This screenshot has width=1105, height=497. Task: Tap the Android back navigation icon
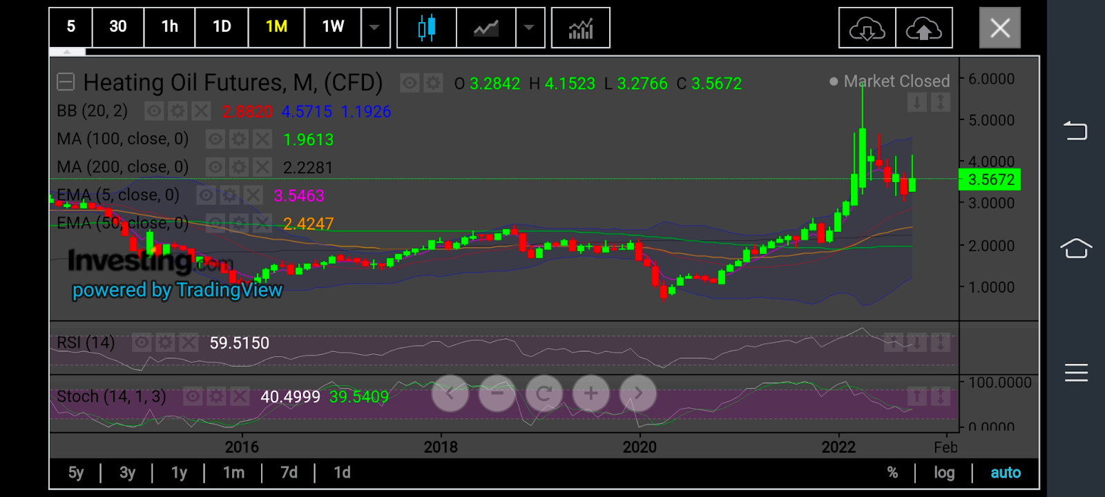(x=1076, y=130)
